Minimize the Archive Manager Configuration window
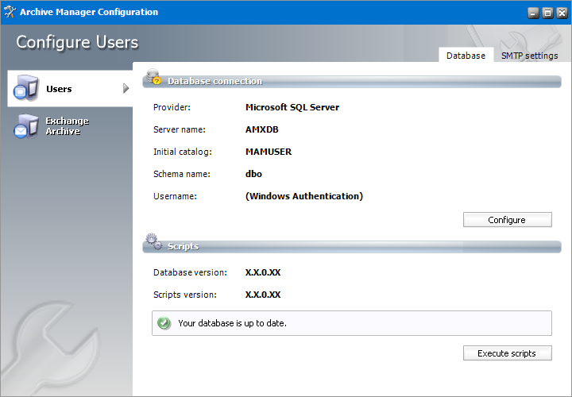This screenshot has height=397, width=572. click(533, 13)
